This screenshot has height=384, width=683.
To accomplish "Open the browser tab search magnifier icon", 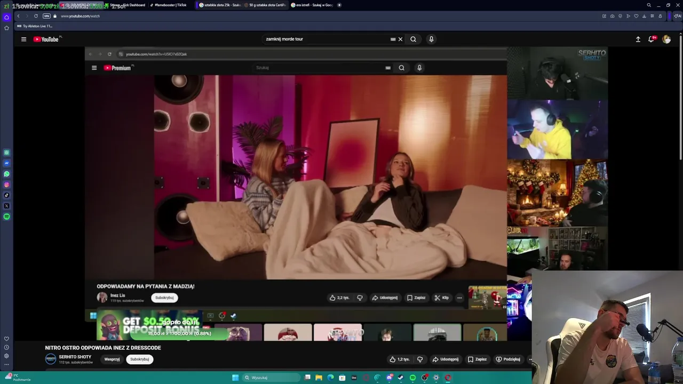I will pos(649,5).
